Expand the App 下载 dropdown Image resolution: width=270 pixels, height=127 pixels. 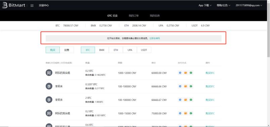[x=205, y=5]
